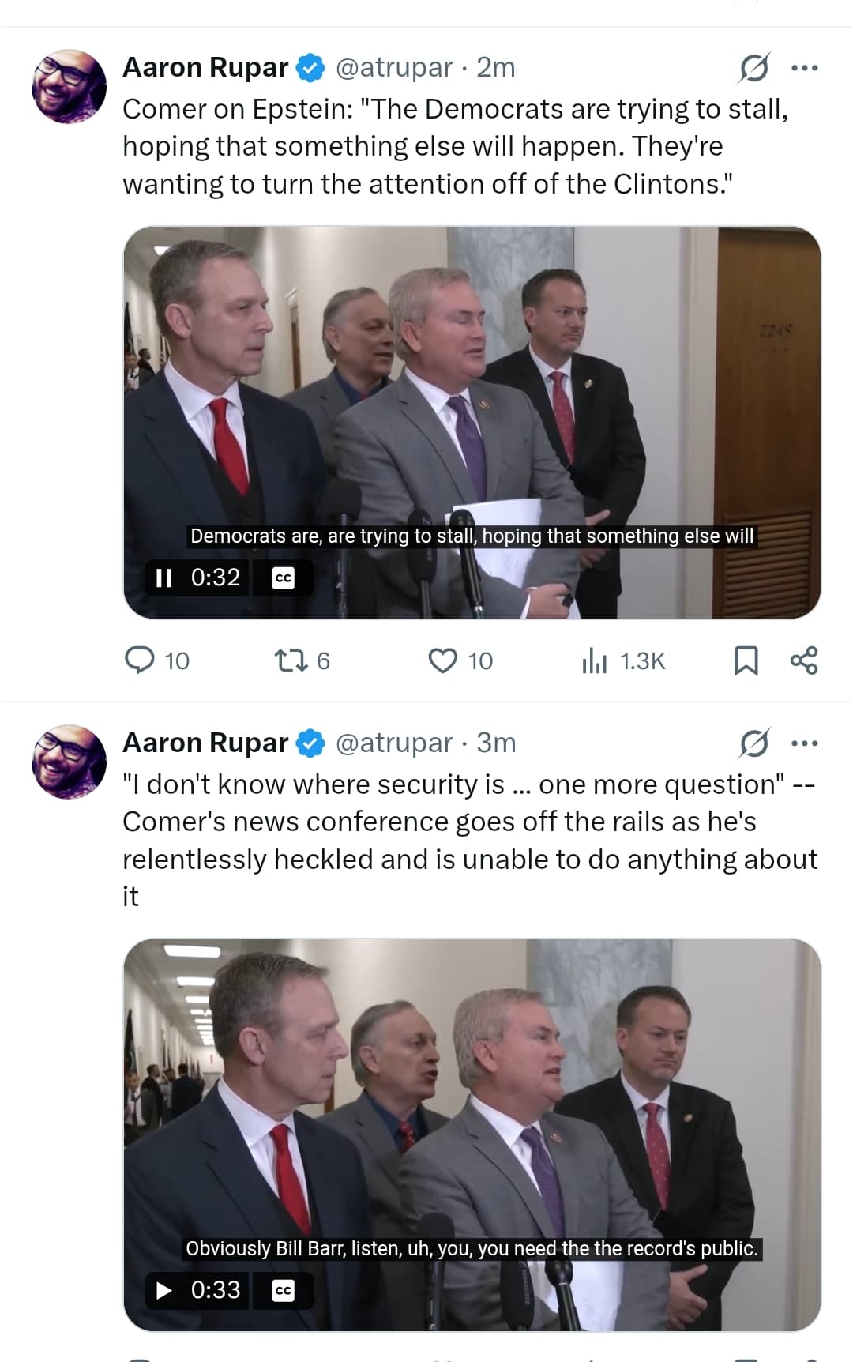The height and width of the screenshot is (1362, 853).
Task: Reply to the first Comer Epstein tweet
Action: tap(141, 660)
